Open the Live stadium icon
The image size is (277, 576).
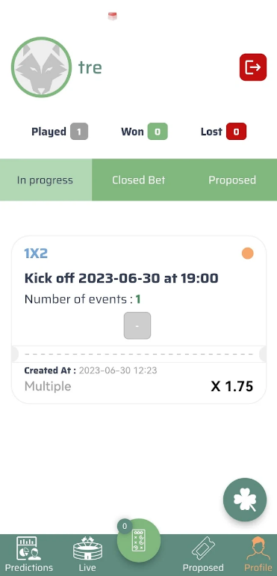pos(87,554)
